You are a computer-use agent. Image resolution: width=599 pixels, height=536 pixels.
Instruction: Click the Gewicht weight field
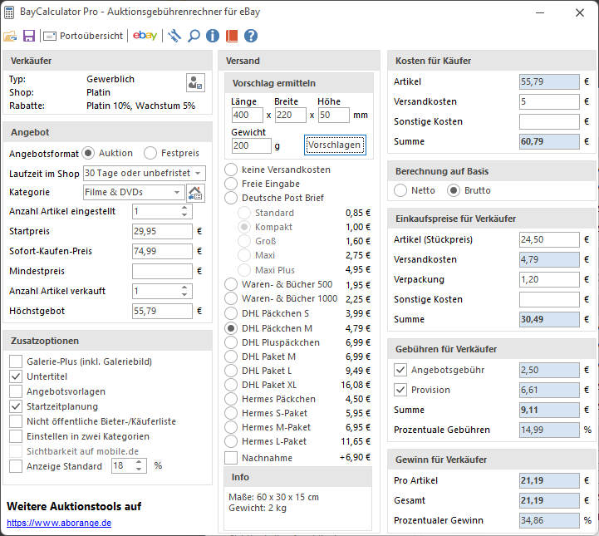pyautogui.click(x=252, y=146)
